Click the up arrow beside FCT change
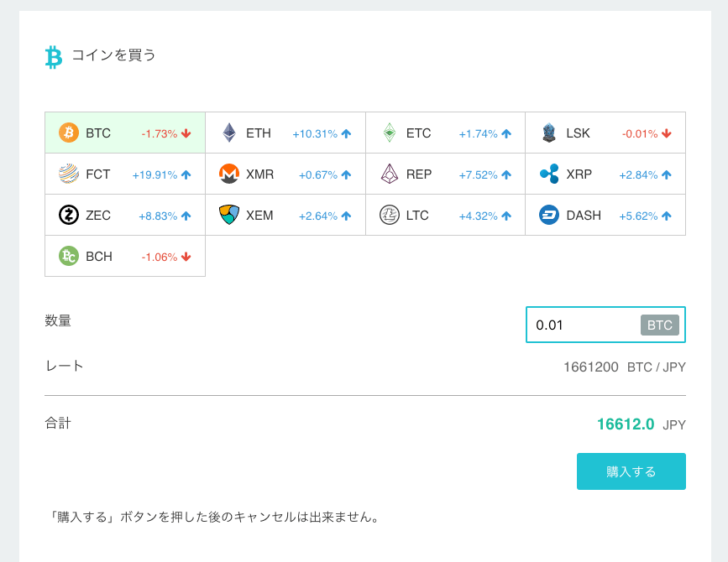 pyautogui.click(x=186, y=174)
